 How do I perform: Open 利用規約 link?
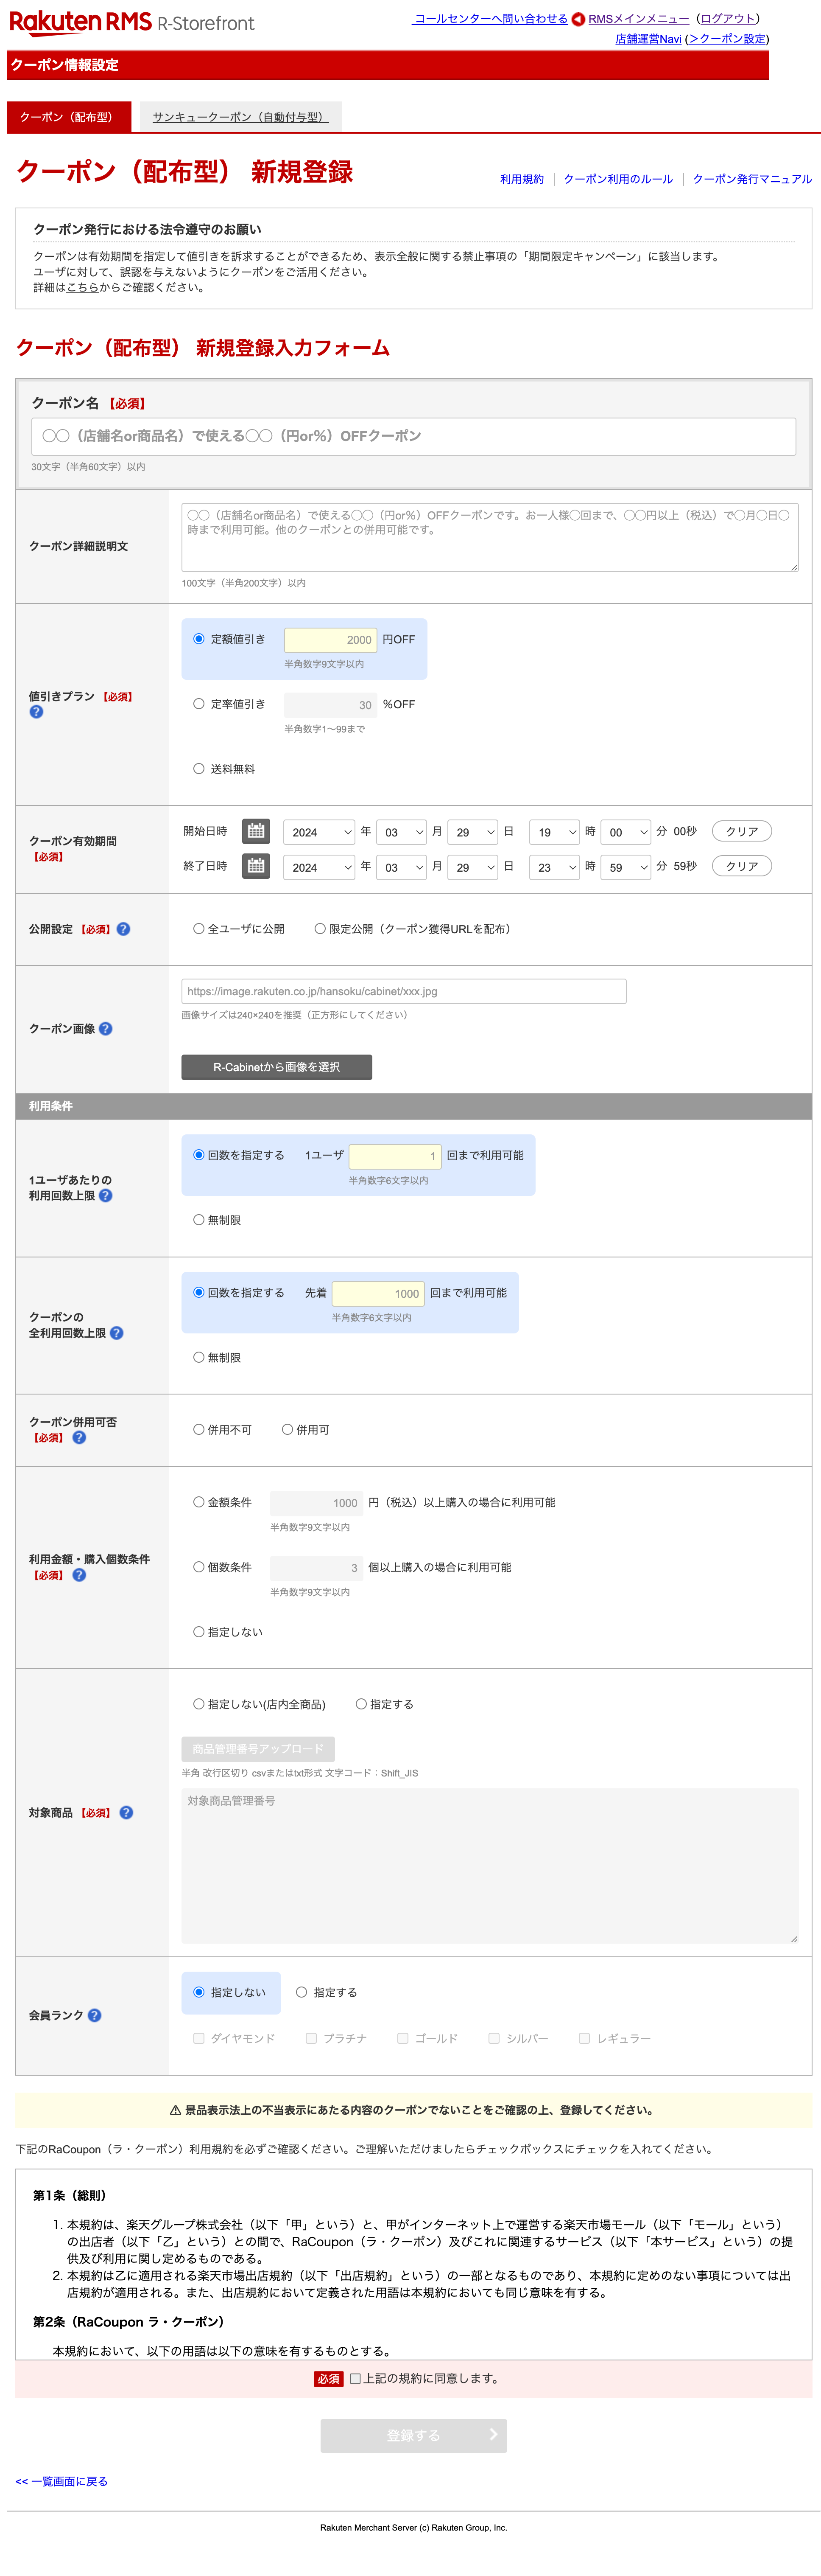coord(522,179)
